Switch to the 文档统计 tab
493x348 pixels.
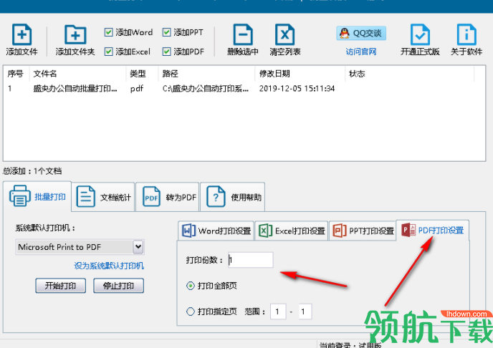pos(103,197)
